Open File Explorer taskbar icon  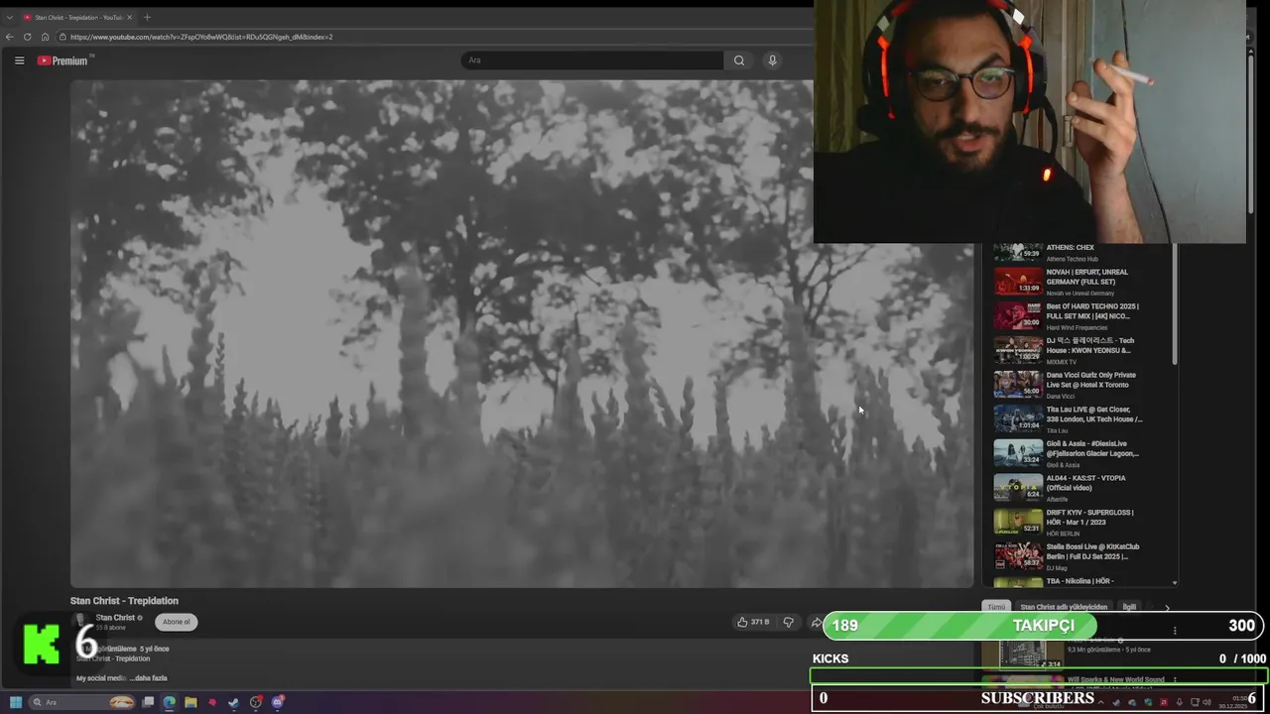pos(190,702)
